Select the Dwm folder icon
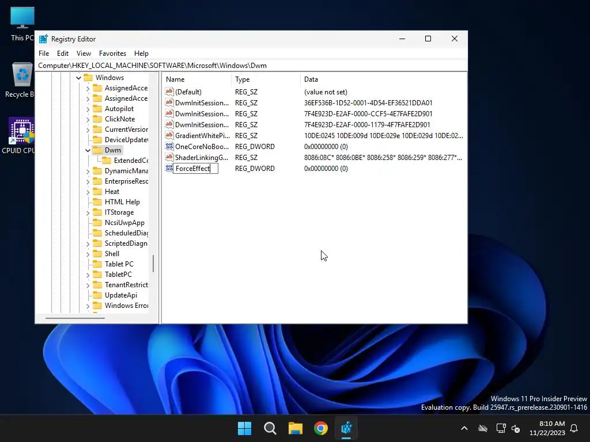590x442 pixels. point(97,150)
